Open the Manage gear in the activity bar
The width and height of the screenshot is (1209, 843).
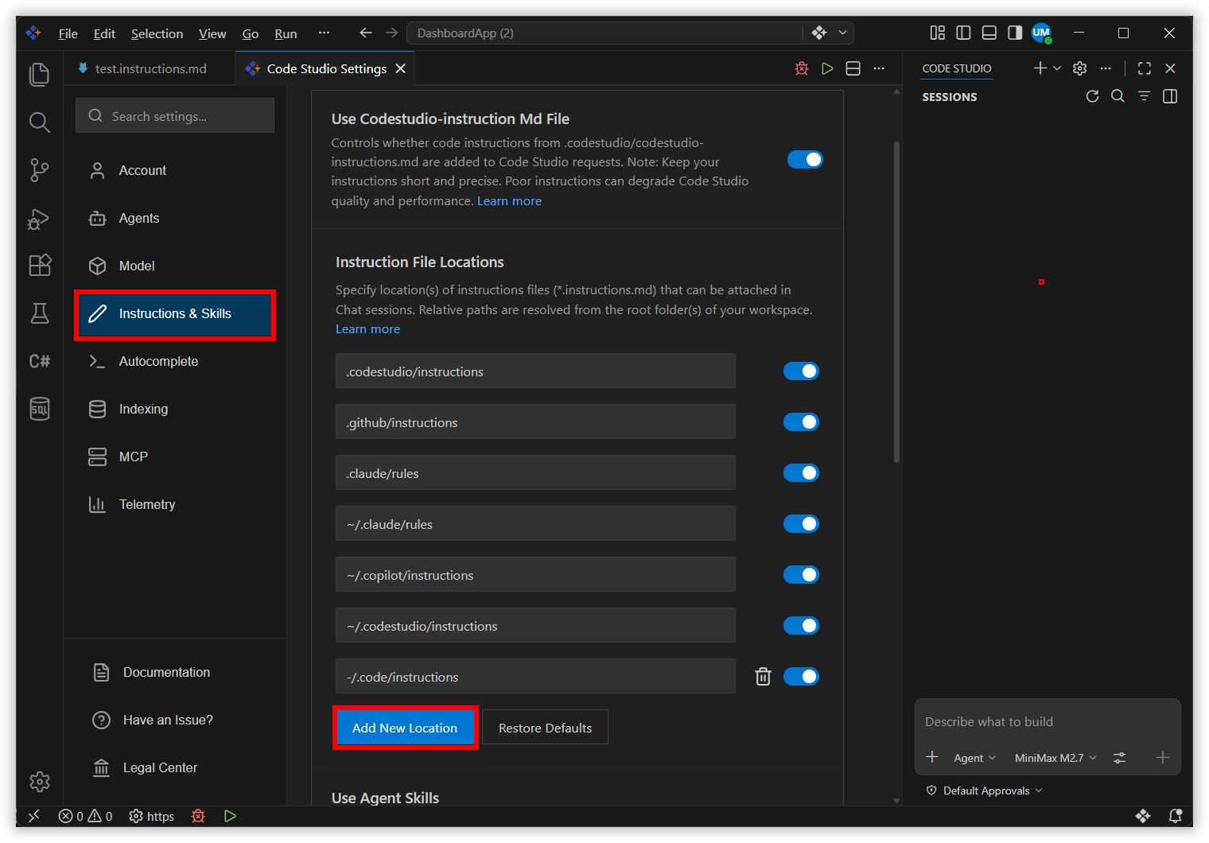point(39,782)
